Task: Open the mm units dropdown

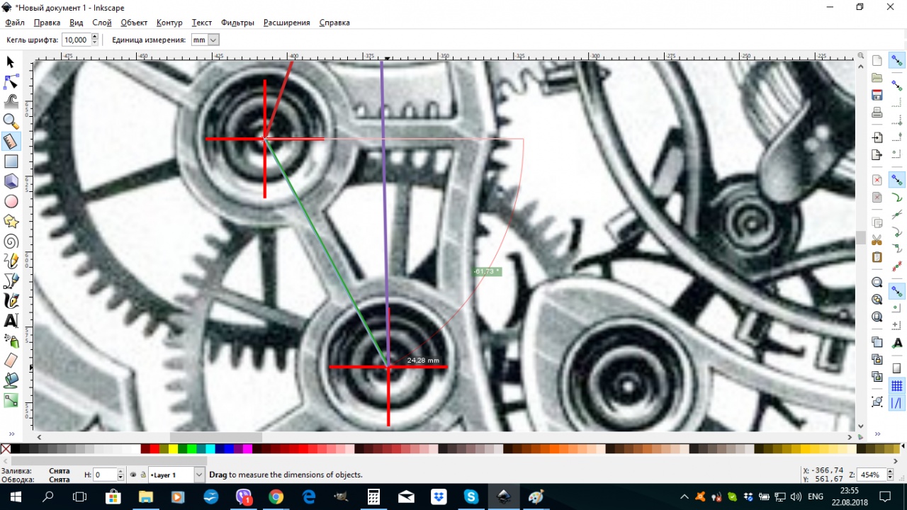Action: 205,40
